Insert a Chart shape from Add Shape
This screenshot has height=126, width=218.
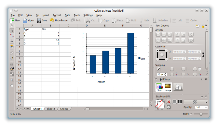(x=159, y=87)
